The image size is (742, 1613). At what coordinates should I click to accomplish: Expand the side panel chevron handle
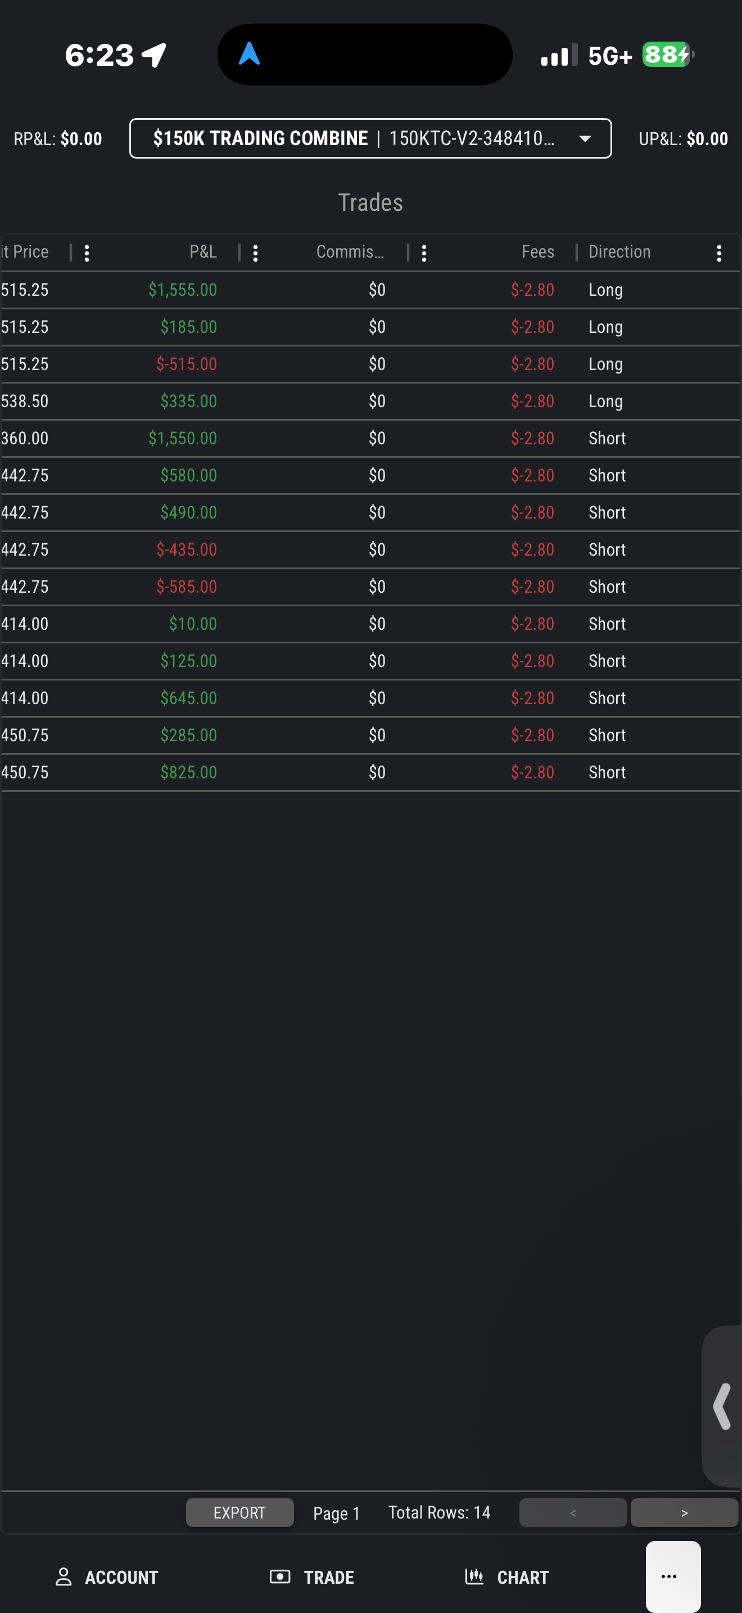point(722,1407)
